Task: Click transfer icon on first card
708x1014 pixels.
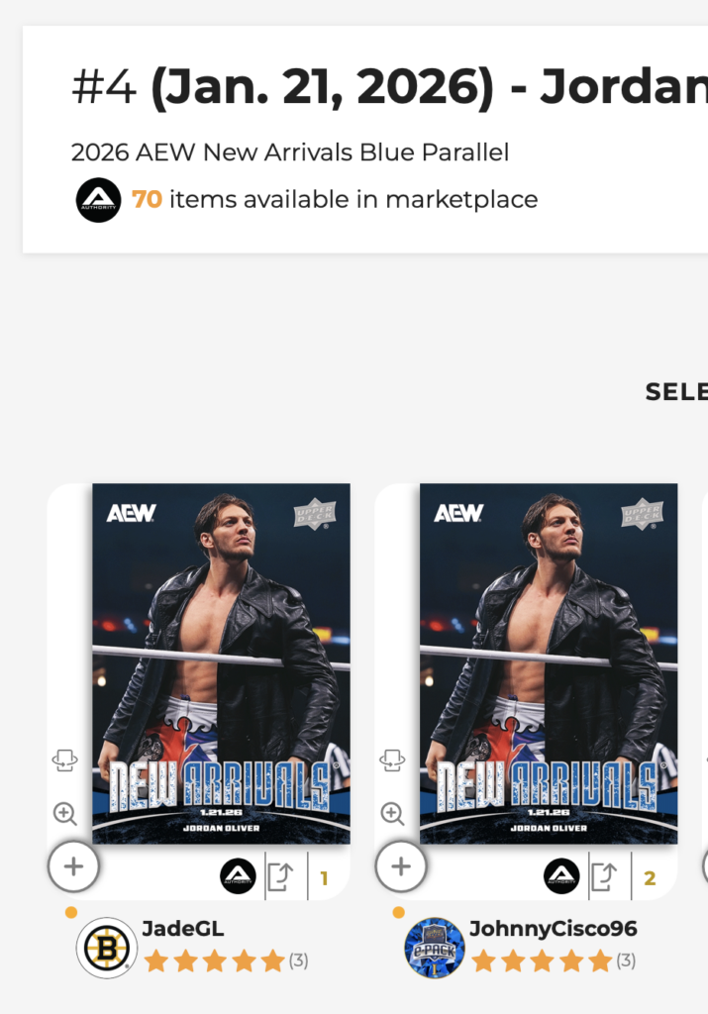Action: (280, 877)
